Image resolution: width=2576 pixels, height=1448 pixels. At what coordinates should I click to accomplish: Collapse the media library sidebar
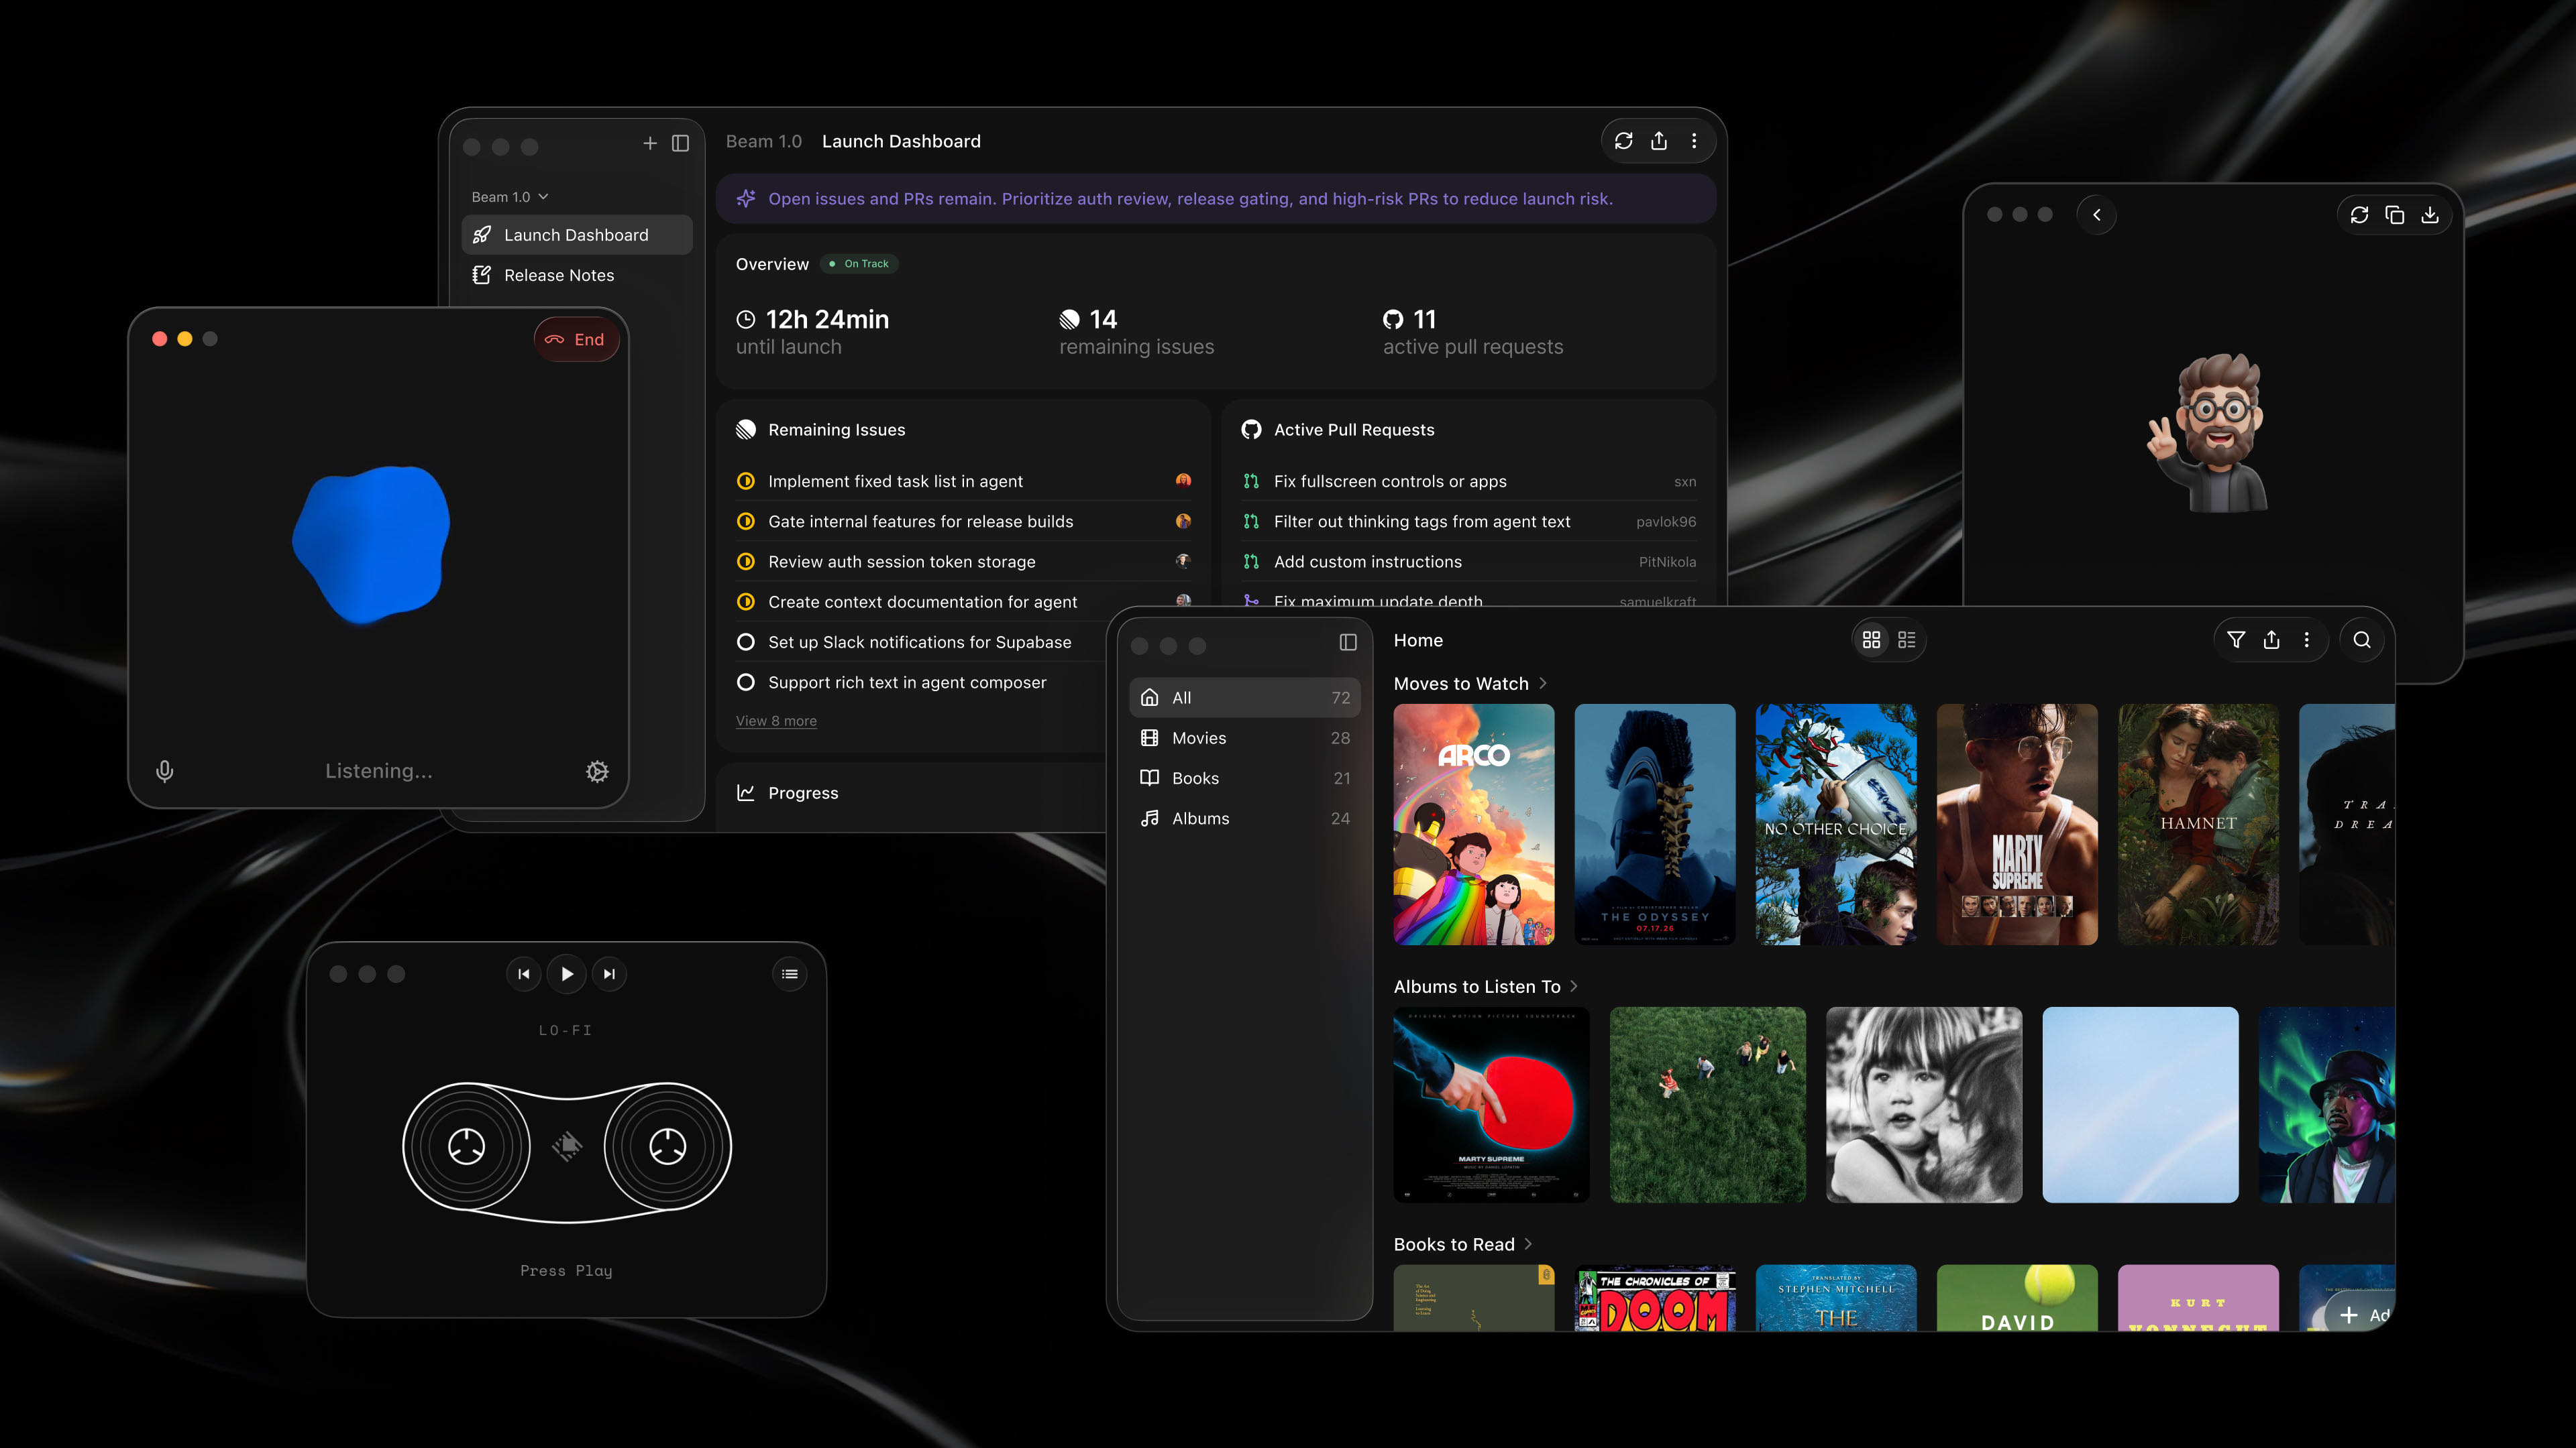[1348, 643]
